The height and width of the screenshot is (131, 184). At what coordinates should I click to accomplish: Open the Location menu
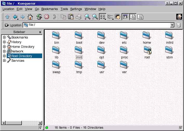click(x=8, y=9)
